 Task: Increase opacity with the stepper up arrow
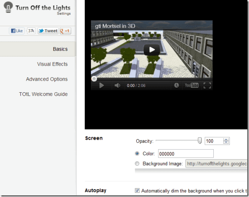(x=226, y=140)
